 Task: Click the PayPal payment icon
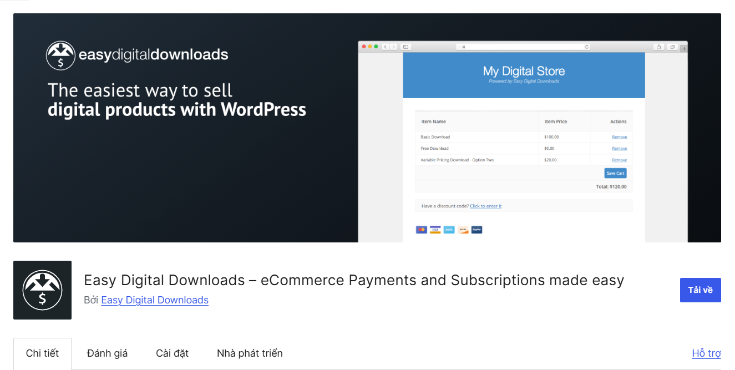(477, 230)
